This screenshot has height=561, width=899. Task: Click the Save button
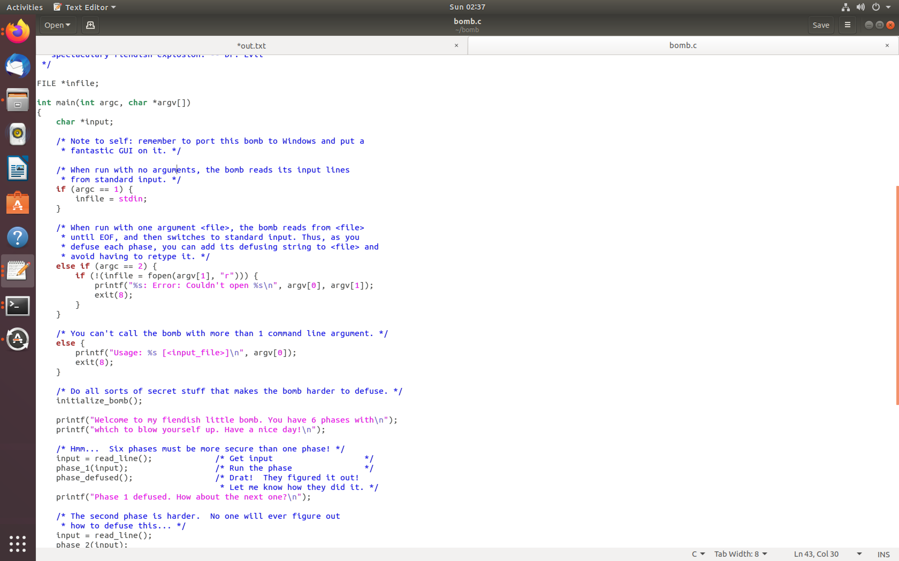821,25
